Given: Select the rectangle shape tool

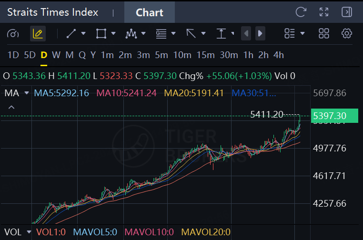Looking at the screenshot, I should [101, 33].
